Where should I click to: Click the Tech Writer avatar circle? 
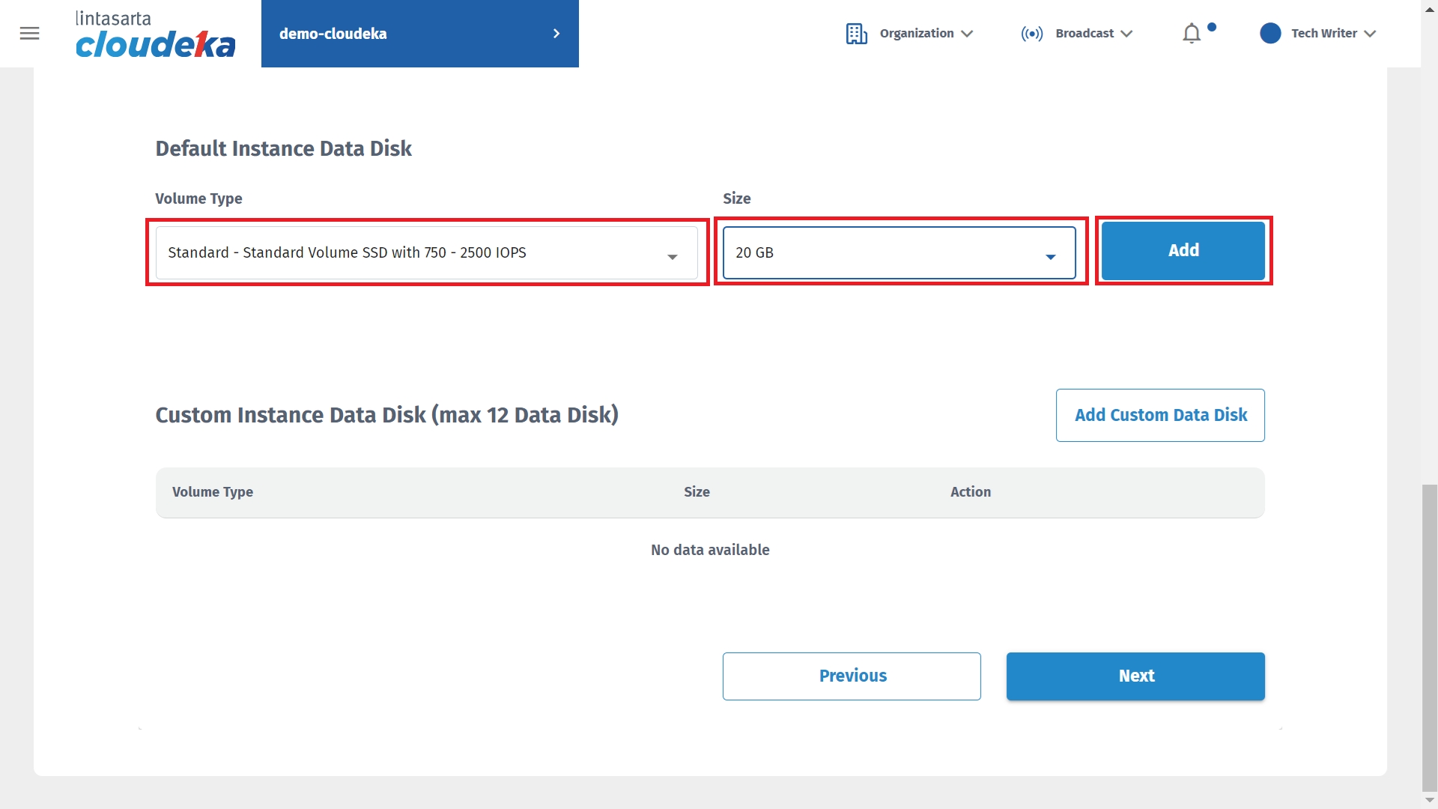click(x=1270, y=34)
